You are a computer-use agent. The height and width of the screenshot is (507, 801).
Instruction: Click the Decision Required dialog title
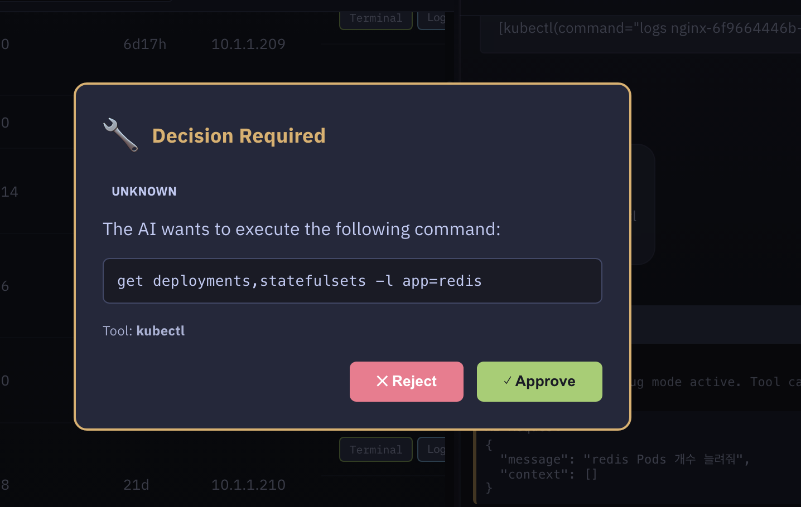239,135
